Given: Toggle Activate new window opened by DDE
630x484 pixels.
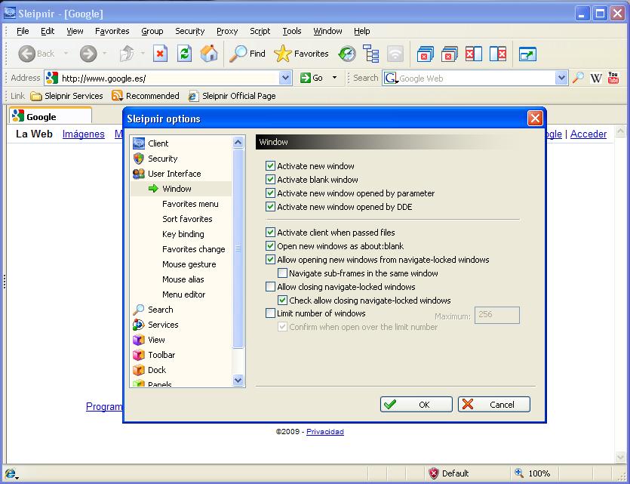Looking at the screenshot, I should 270,207.
